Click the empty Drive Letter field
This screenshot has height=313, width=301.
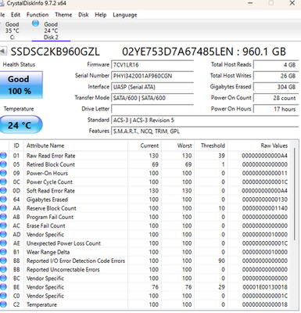coord(152,109)
